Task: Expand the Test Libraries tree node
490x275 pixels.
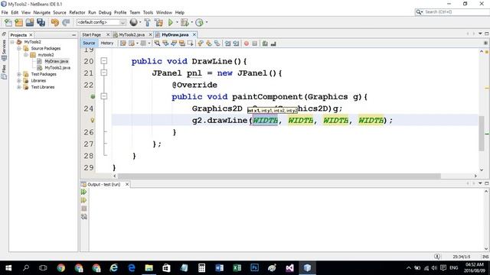Action: 18,87
